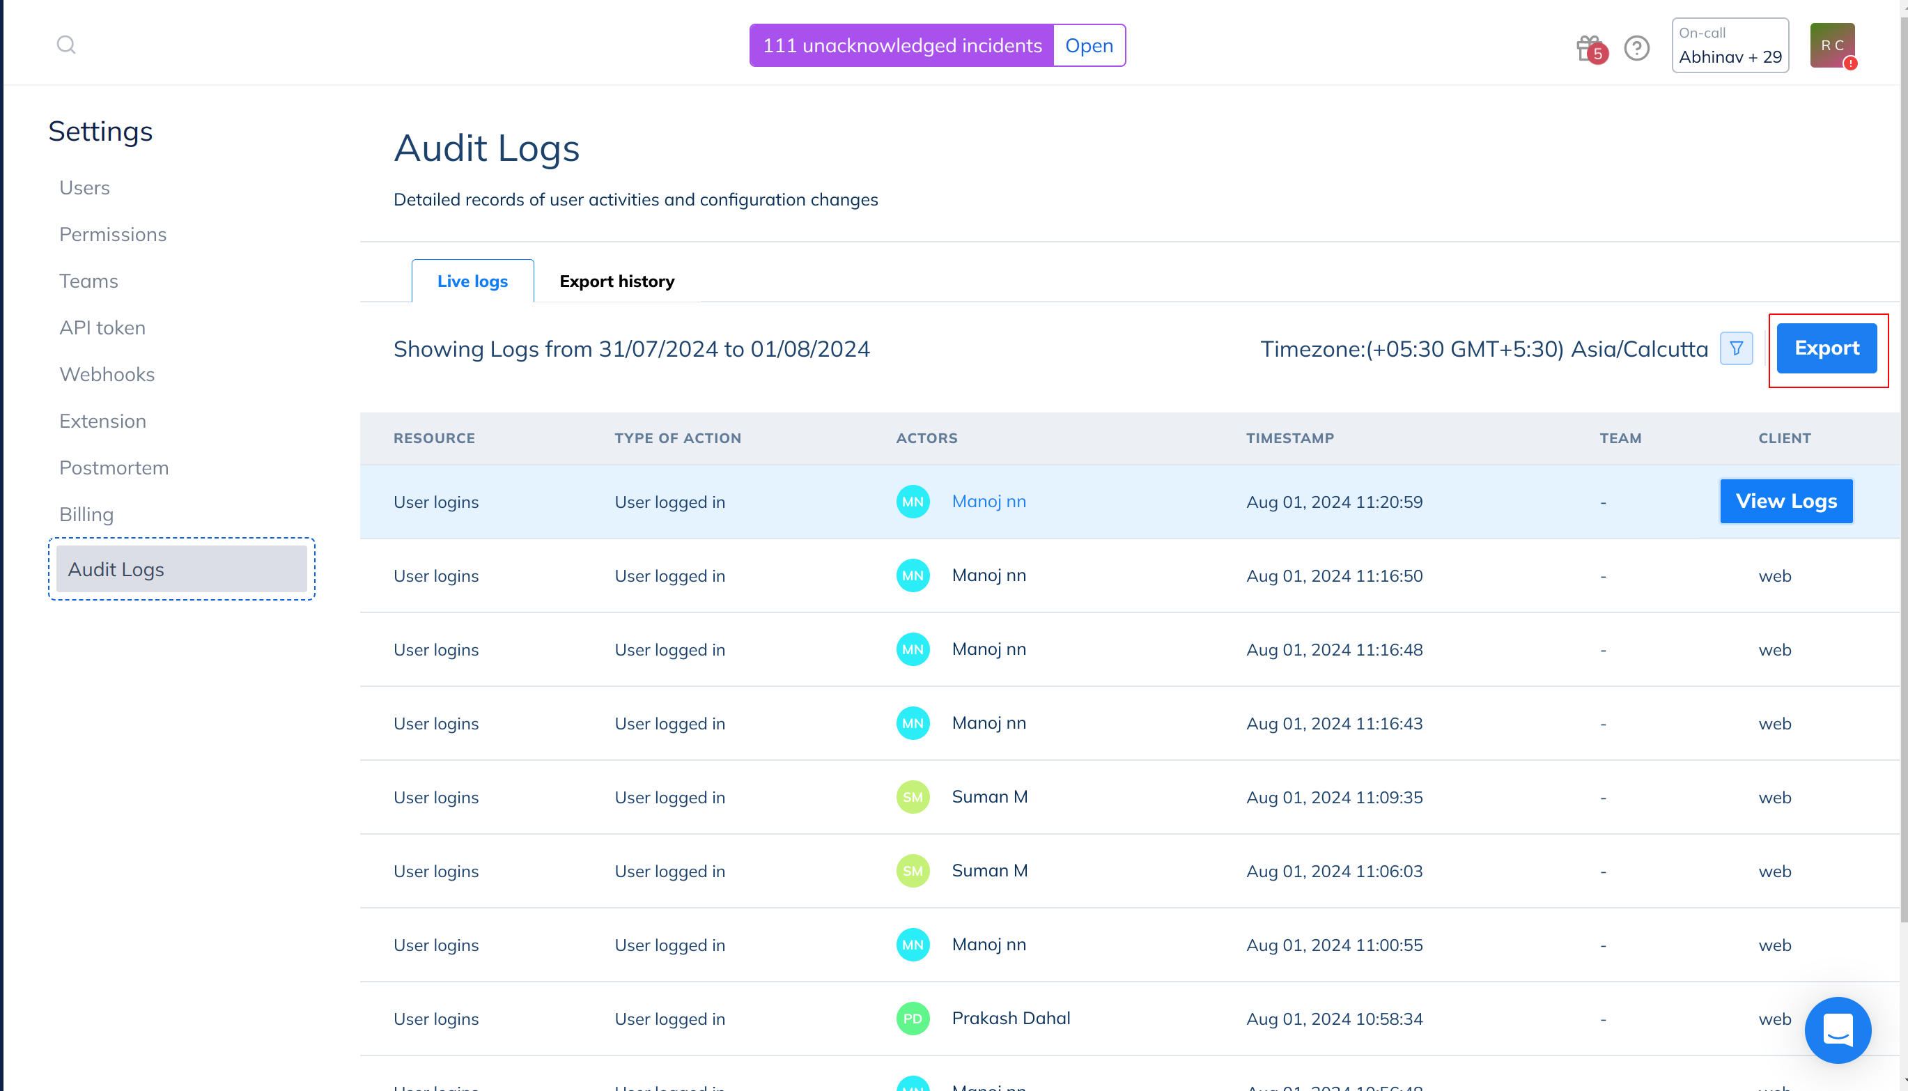1908x1091 pixels.
Task: Switch to the Export history tab
Action: point(616,281)
